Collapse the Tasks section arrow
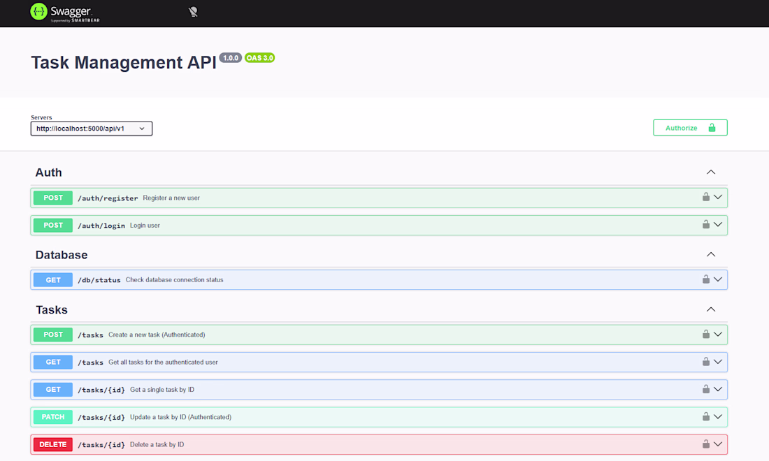This screenshot has width=769, height=461. coord(711,309)
